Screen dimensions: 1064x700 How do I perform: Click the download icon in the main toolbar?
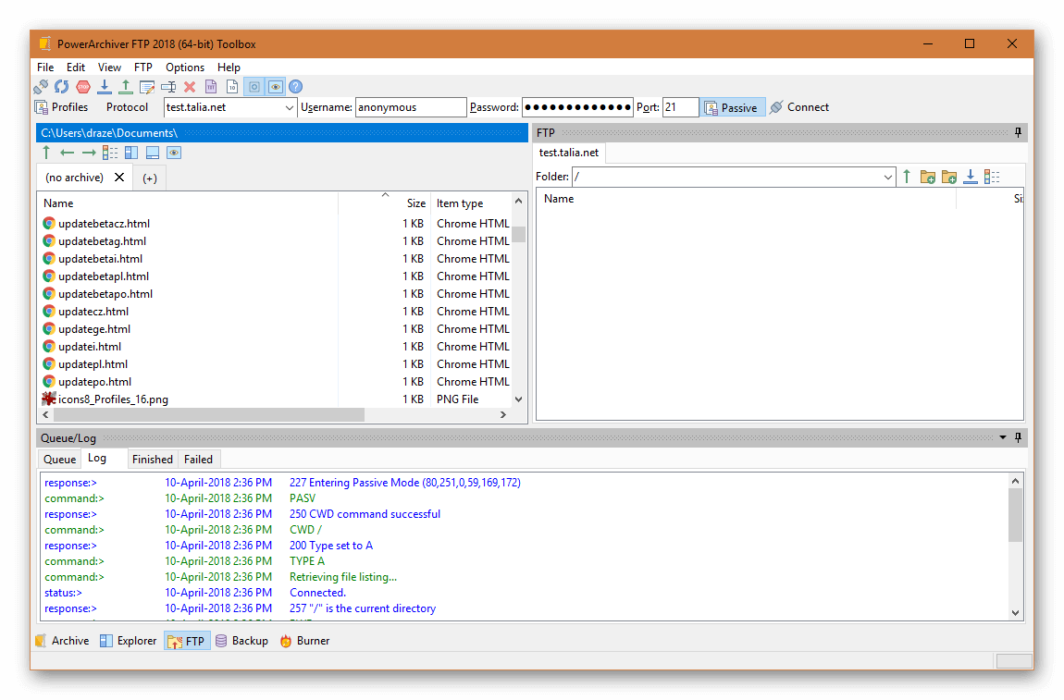(x=105, y=87)
